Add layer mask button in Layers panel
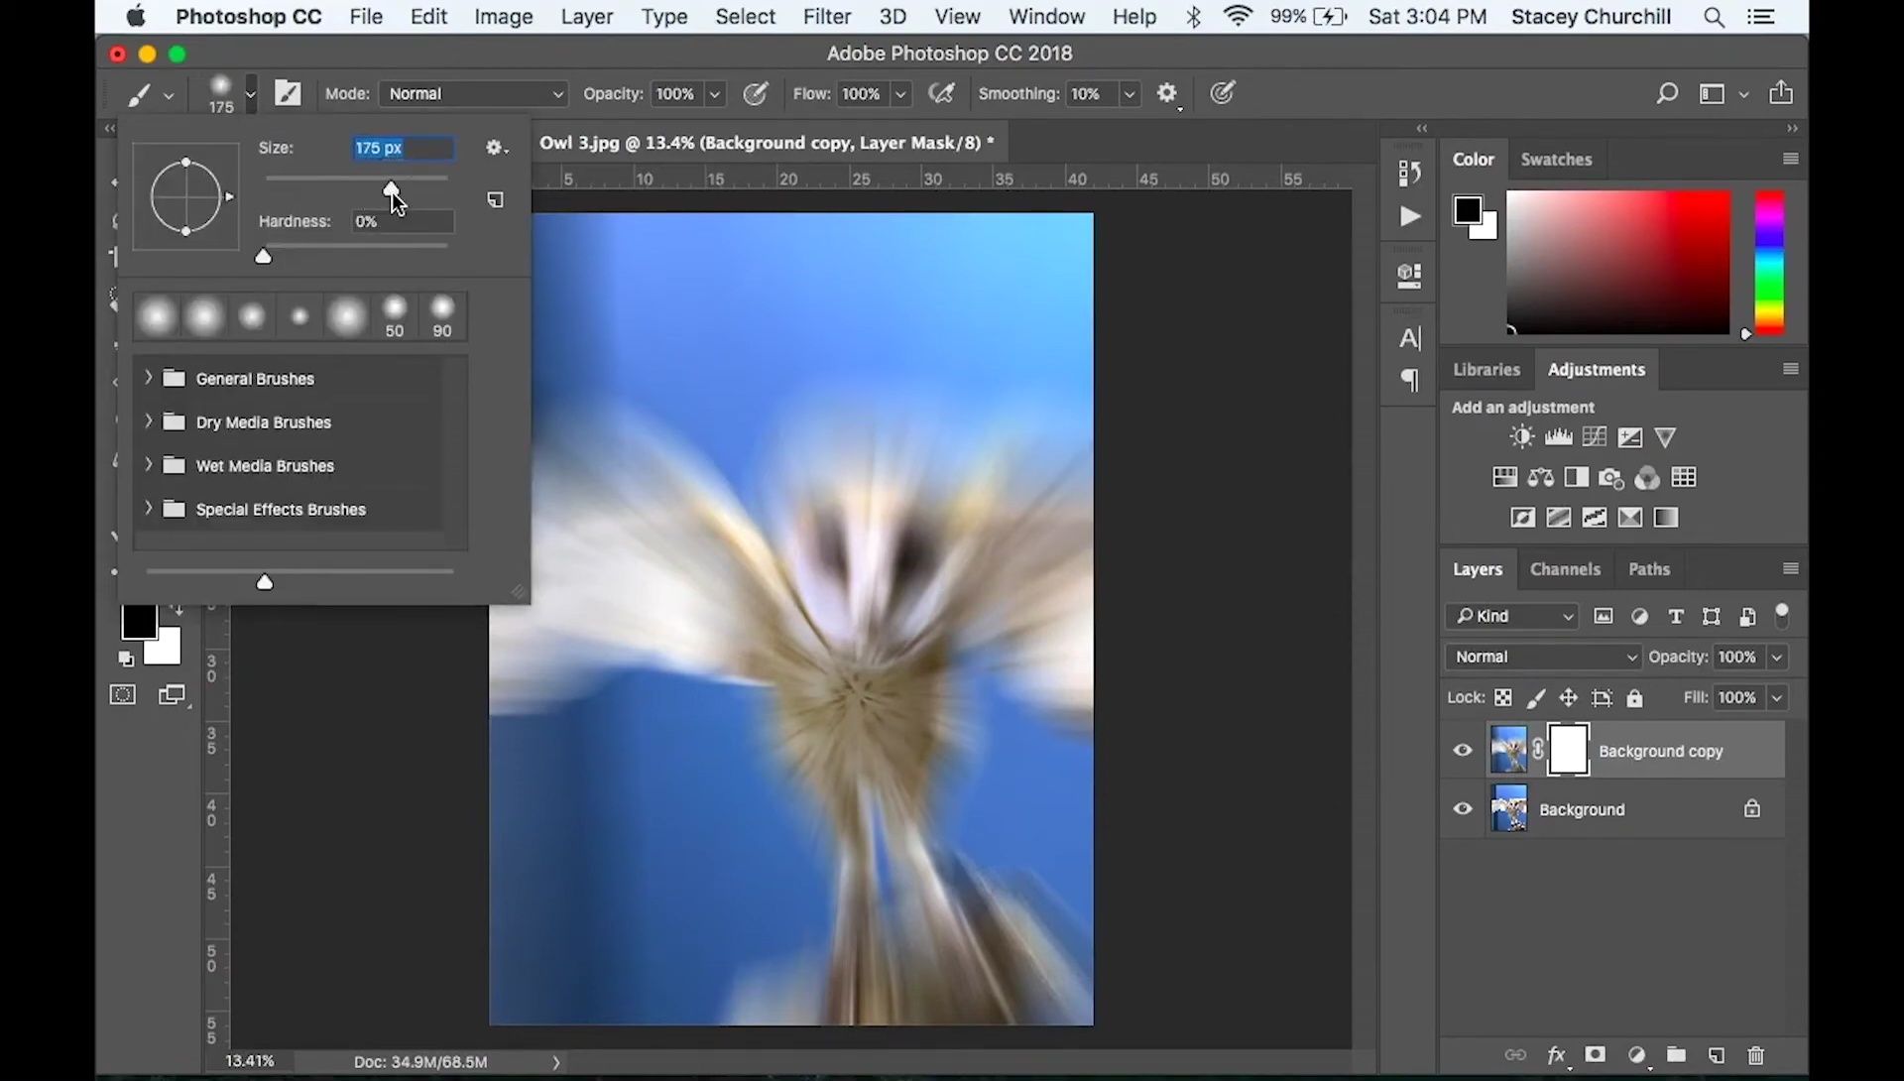This screenshot has height=1081, width=1904. tap(1596, 1055)
